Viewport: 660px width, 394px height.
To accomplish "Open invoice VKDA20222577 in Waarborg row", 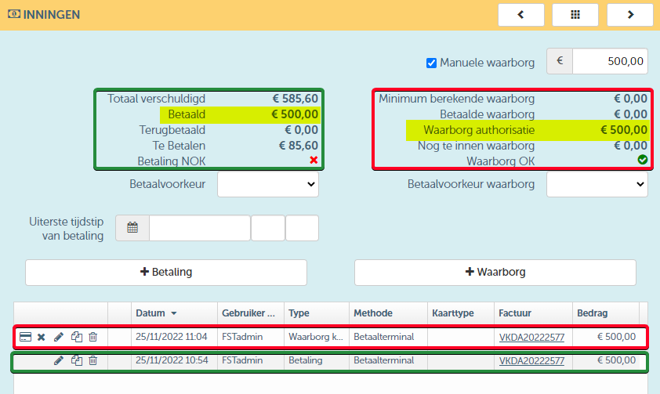I will click(x=531, y=338).
